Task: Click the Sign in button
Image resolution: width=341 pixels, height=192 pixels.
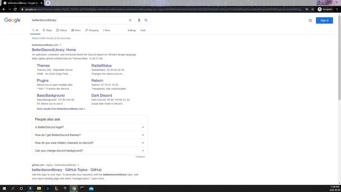Action: [x=324, y=20]
